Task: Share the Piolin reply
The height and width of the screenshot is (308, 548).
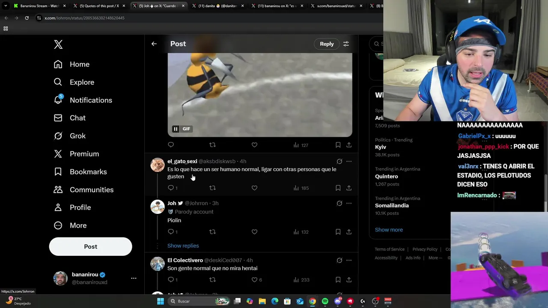Action: [349, 232]
